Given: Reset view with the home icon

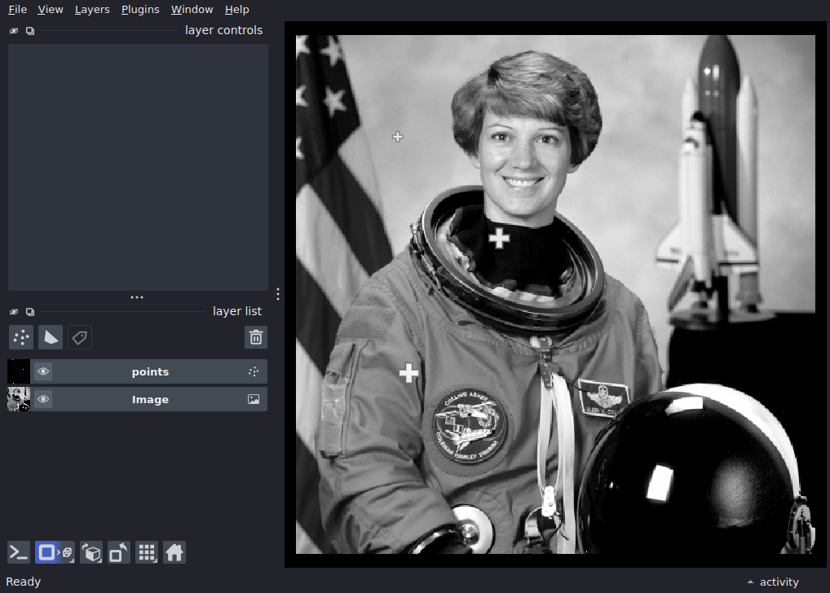Looking at the screenshot, I should (174, 553).
